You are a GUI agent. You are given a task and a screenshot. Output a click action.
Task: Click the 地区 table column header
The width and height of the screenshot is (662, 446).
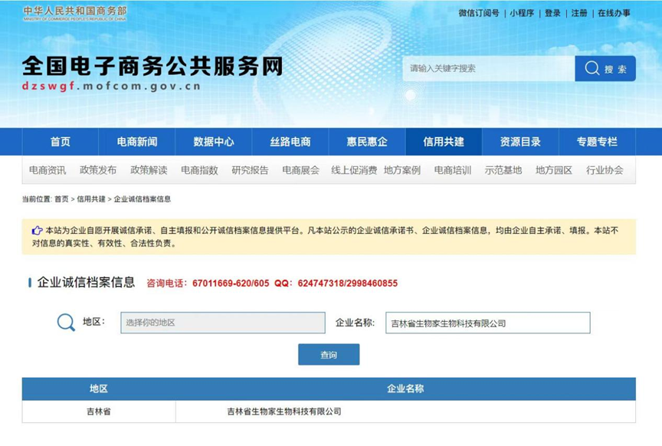tap(99, 389)
